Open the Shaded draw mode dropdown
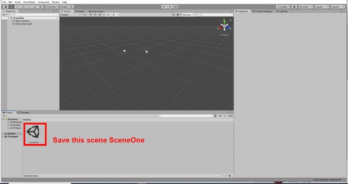The width and height of the screenshot is (348, 184). [x=70, y=15]
